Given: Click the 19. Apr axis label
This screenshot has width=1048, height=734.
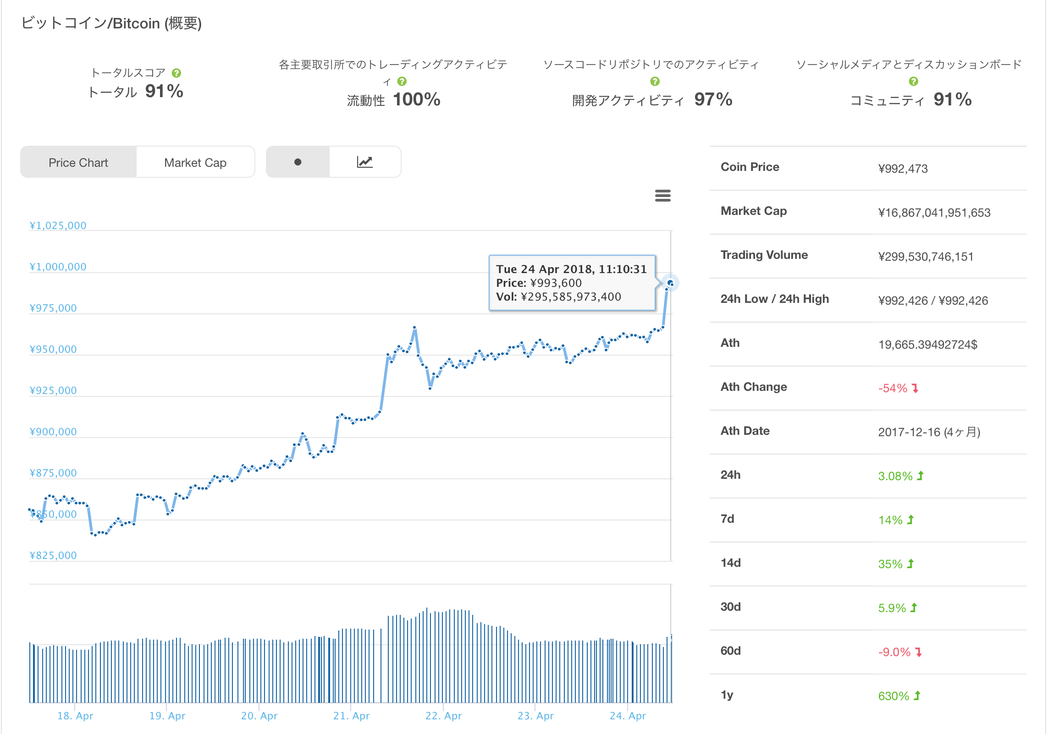Looking at the screenshot, I should point(167,715).
